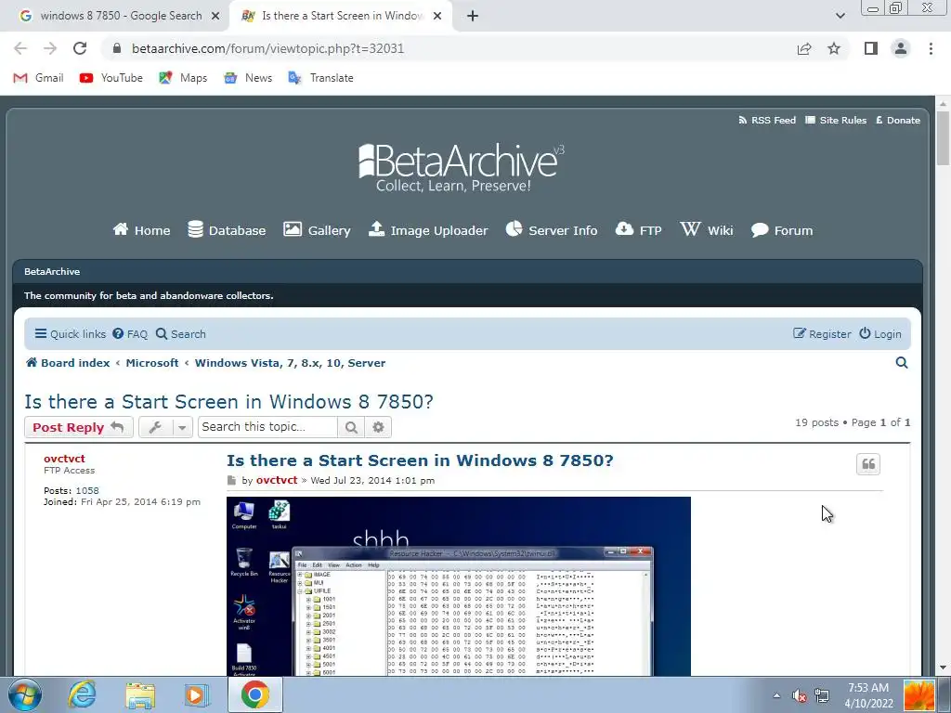The width and height of the screenshot is (951, 713).
Task: Open Windows Vista, 7, 8.x, 10, Server breadcrumb
Action: 290,363
